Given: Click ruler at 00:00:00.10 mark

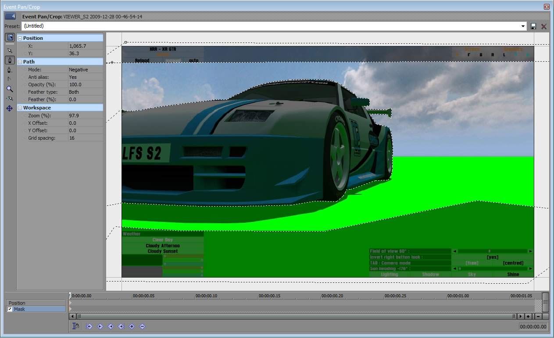Looking at the screenshot, I should [207, 296].
